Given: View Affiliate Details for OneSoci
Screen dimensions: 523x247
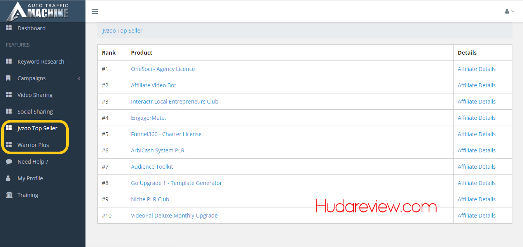Looking at the screenshot, I should pyautogui.click(x=477, y=69).
